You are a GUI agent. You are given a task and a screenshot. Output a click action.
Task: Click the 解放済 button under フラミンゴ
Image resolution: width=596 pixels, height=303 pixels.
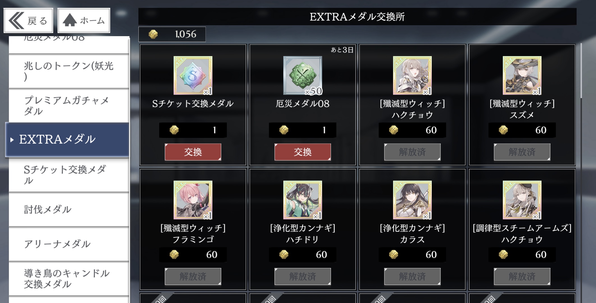193,276
